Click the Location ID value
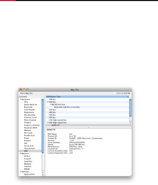Image resolution: width=158 pixels, height=185 pixels. coord(76,149)
